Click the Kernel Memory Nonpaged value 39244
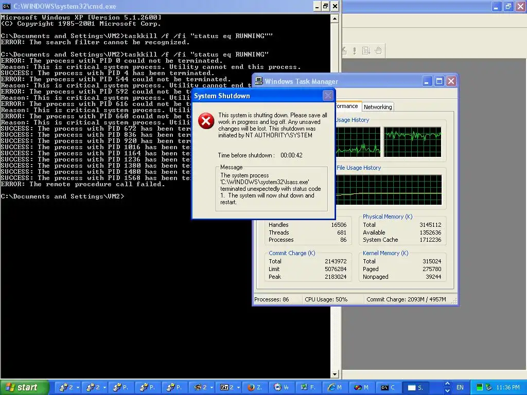The width and height of the screenshot is (527, 395). coord(433,277)
